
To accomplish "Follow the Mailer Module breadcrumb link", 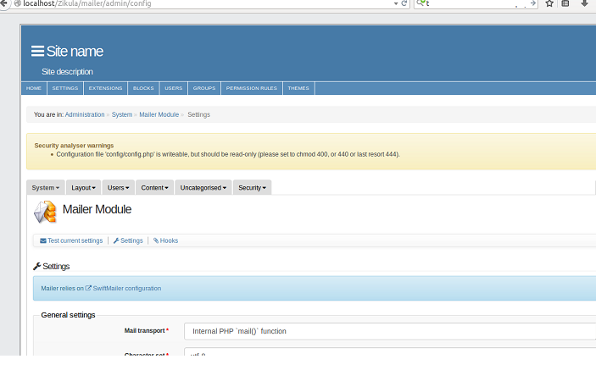I will tap(159, 114).
